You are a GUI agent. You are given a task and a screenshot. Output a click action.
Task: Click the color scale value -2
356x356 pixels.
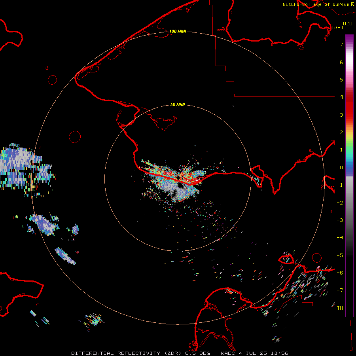340,203
